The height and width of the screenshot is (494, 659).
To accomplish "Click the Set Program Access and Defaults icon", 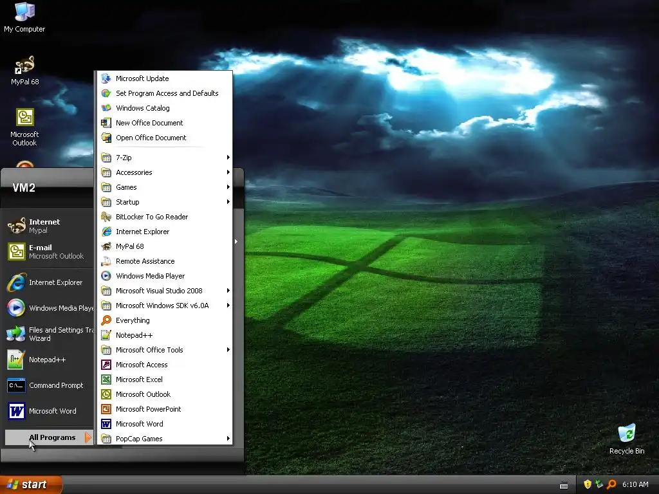I will 106,93.
